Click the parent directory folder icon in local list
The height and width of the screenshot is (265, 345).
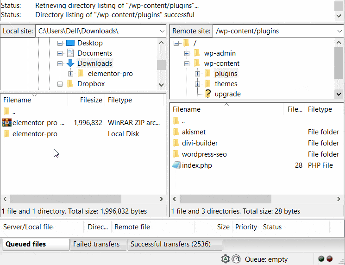(x=6, y=111)
